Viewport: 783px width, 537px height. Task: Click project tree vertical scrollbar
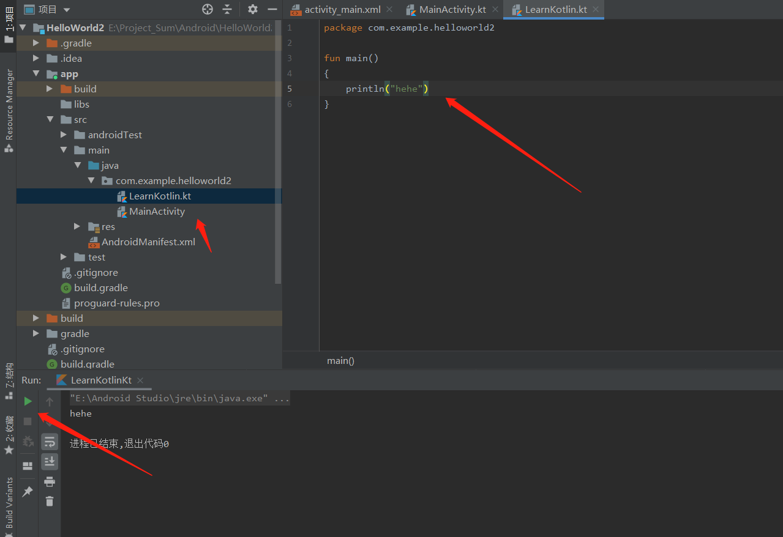tap(278, 153)
